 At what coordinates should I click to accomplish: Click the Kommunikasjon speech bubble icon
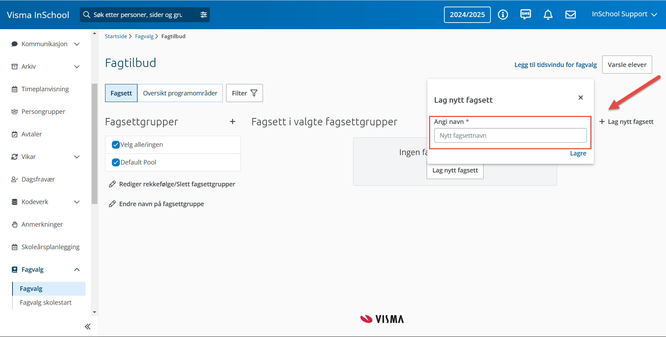tap(15, 44)
